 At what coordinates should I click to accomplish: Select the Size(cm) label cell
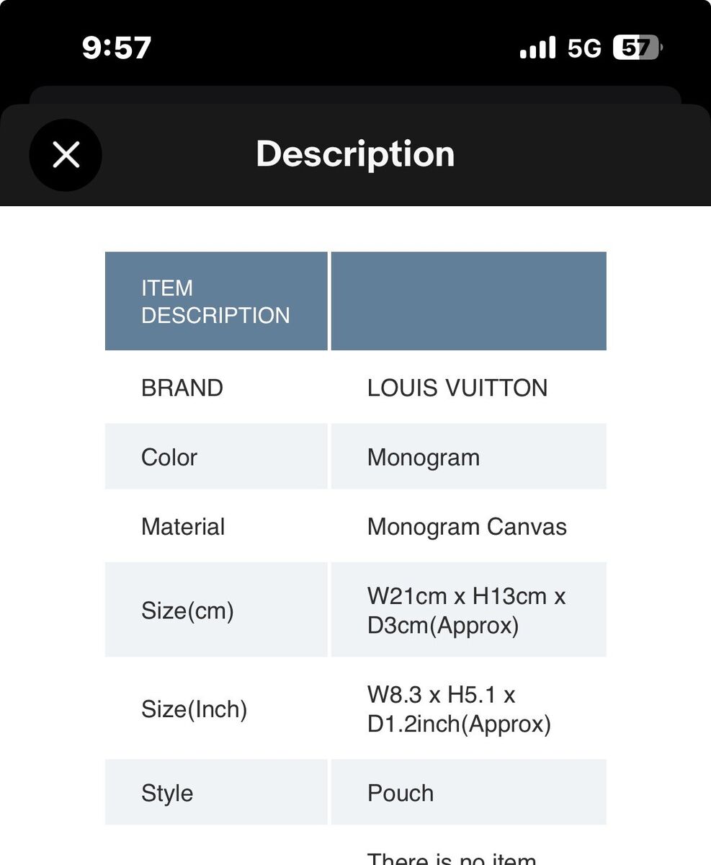coord(216,611)
